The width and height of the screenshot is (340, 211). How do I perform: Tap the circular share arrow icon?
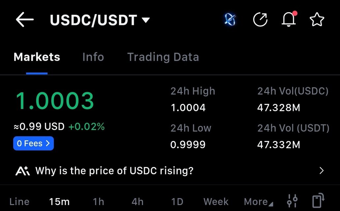click(x=260, y=20)
